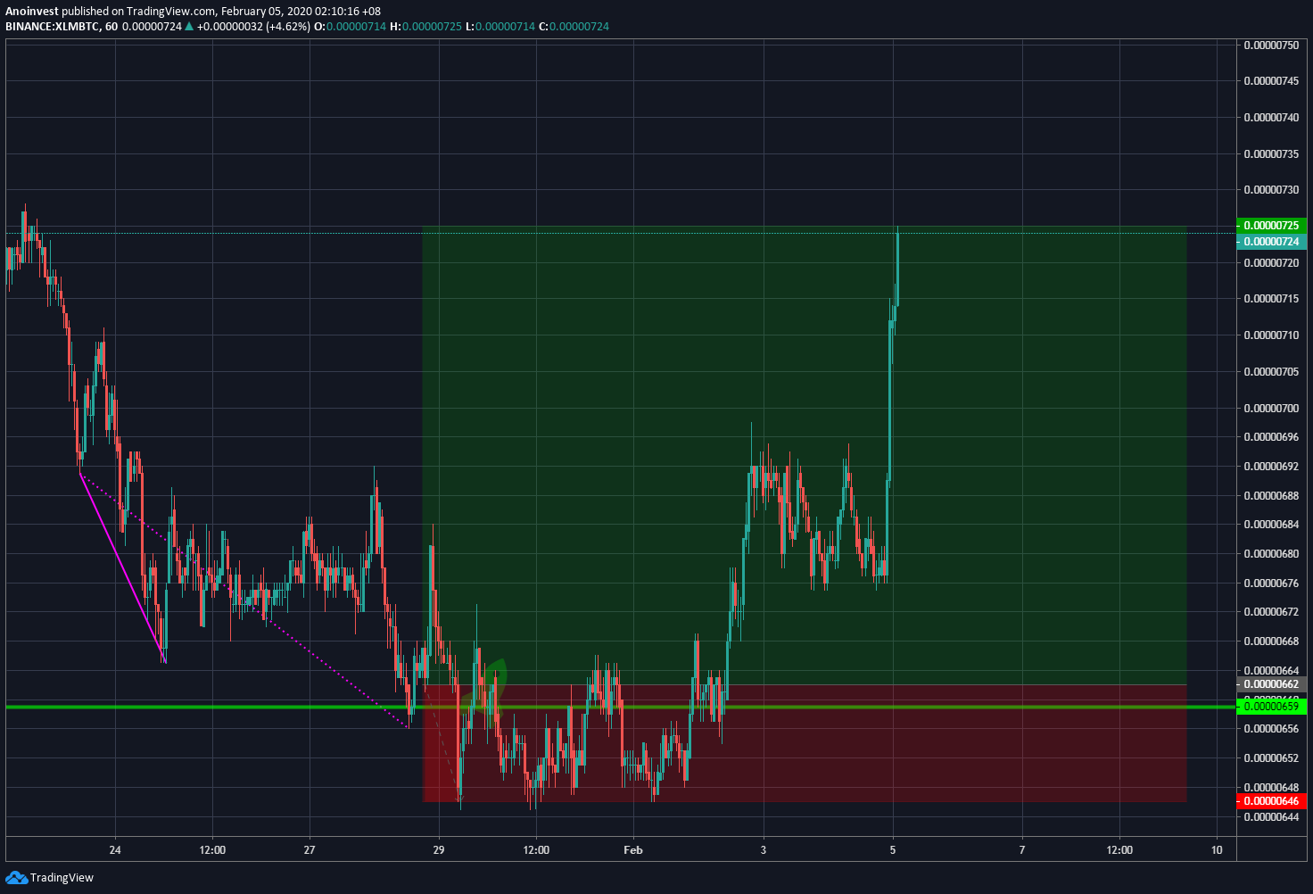This screenshot has height=894, width=1313.
Task: Select the gray 0.00000662 entry price label
Action: 1271,684
